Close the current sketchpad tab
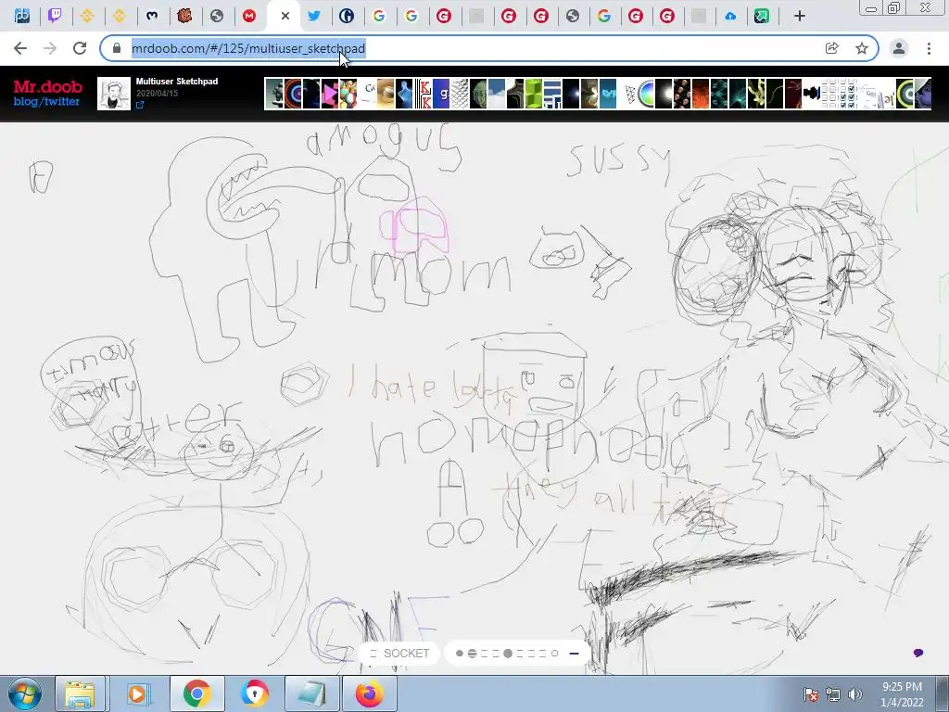949x712 pixels. click(x=285, y=16)
